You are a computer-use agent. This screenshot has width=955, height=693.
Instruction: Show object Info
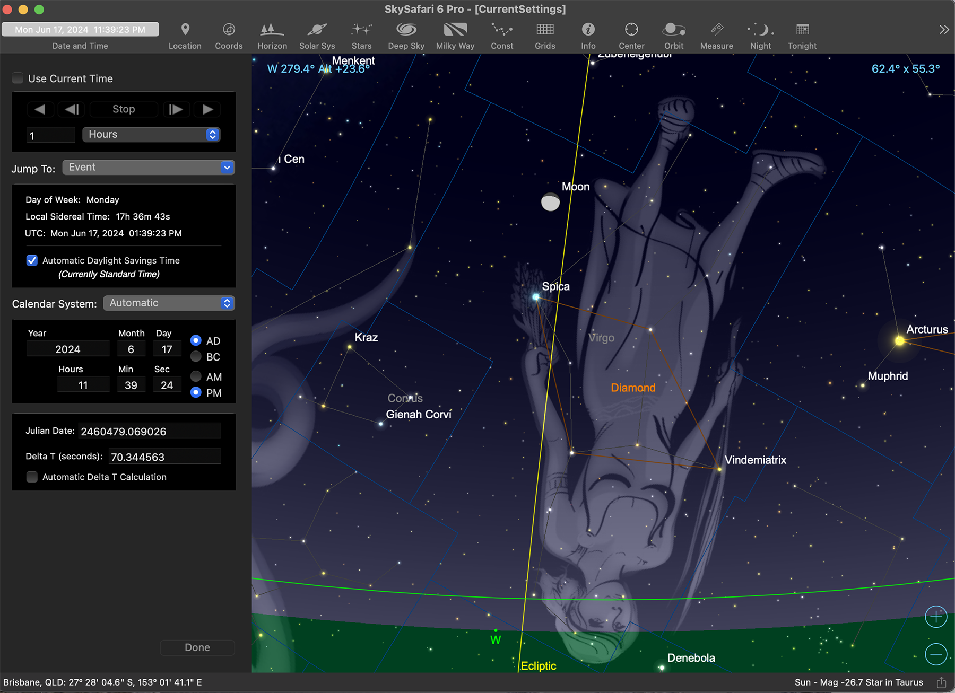point(588,36)
